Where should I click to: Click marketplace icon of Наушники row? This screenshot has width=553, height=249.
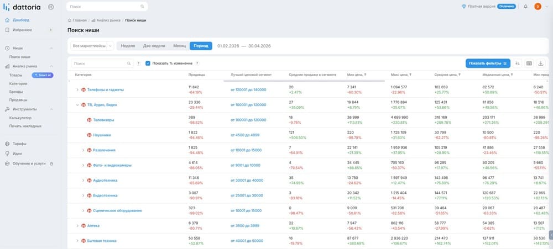[x=89, y=135]
